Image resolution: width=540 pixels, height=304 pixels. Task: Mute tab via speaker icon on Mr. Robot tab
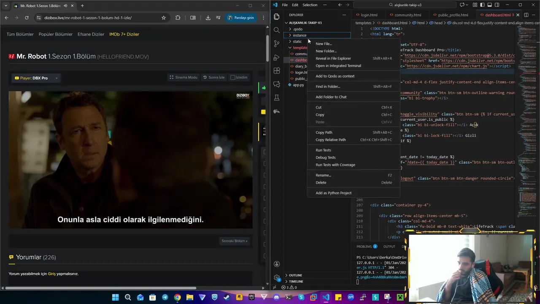pos(66,6)
